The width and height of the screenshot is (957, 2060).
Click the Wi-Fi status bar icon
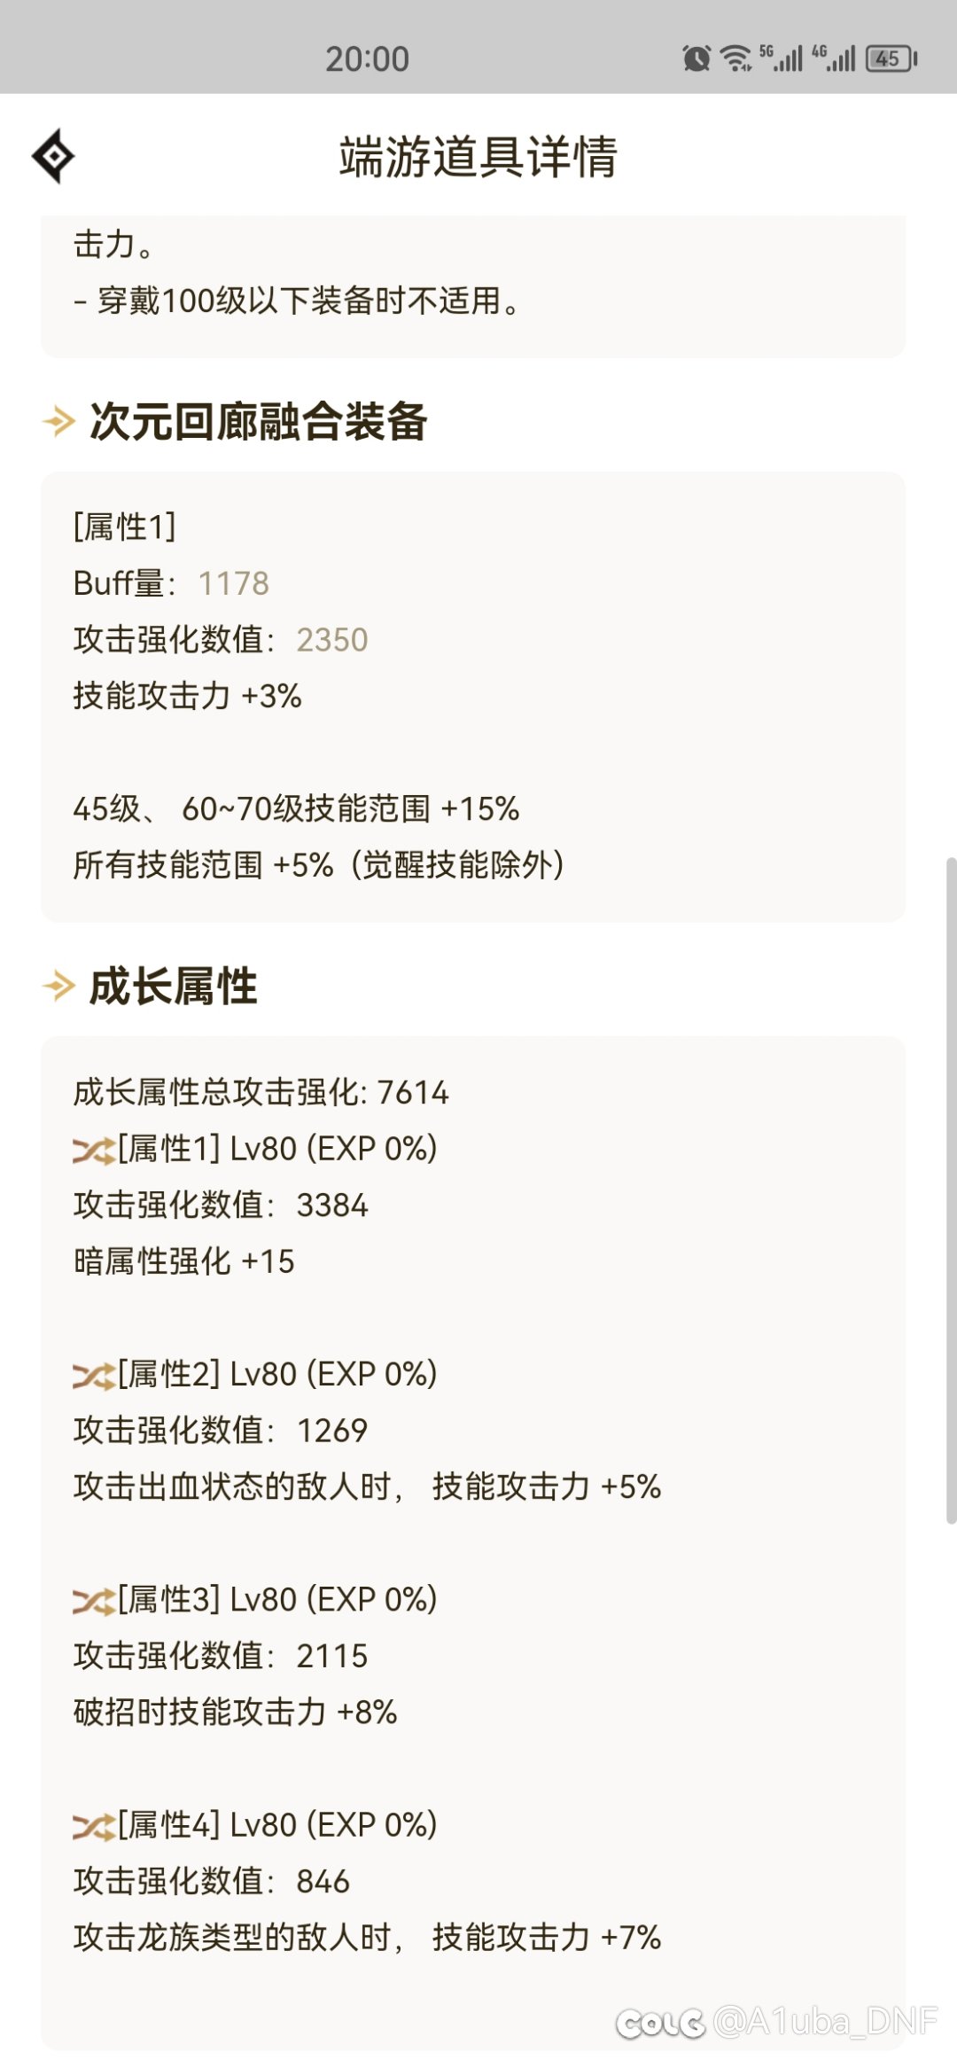tap(736, 59)
